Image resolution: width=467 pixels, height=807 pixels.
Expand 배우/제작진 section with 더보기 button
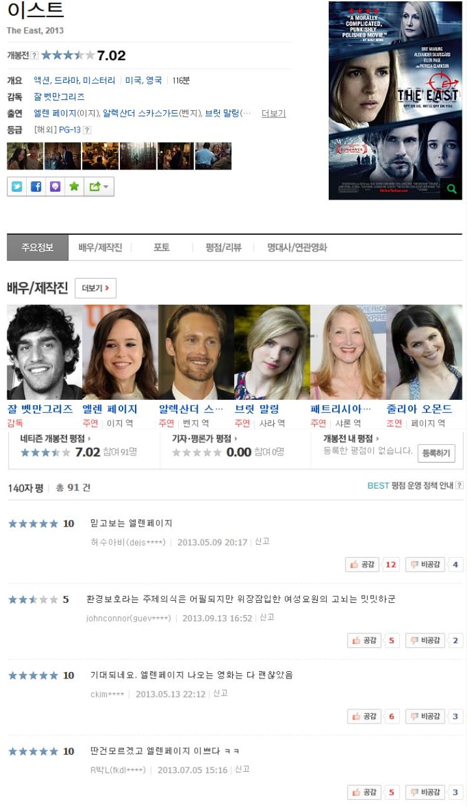point(95,288)
